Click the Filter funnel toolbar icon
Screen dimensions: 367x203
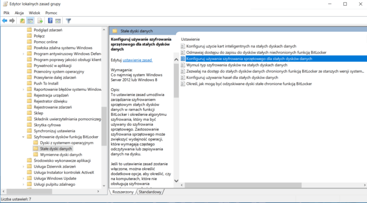coord(68,21)
